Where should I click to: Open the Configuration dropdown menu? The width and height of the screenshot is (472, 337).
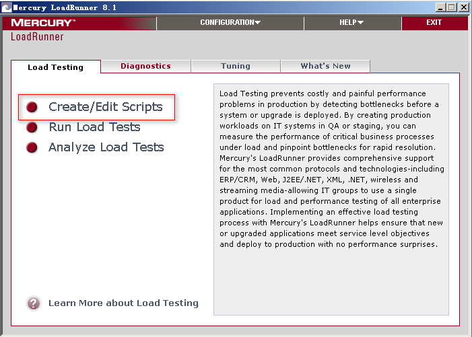[x=230, y=23]
